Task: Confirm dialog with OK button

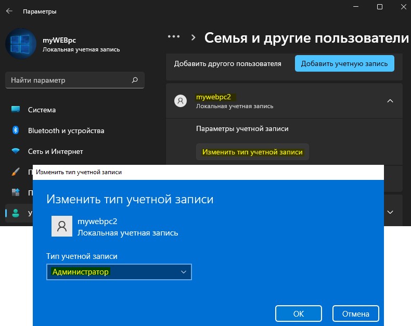Action: (298, 314)
